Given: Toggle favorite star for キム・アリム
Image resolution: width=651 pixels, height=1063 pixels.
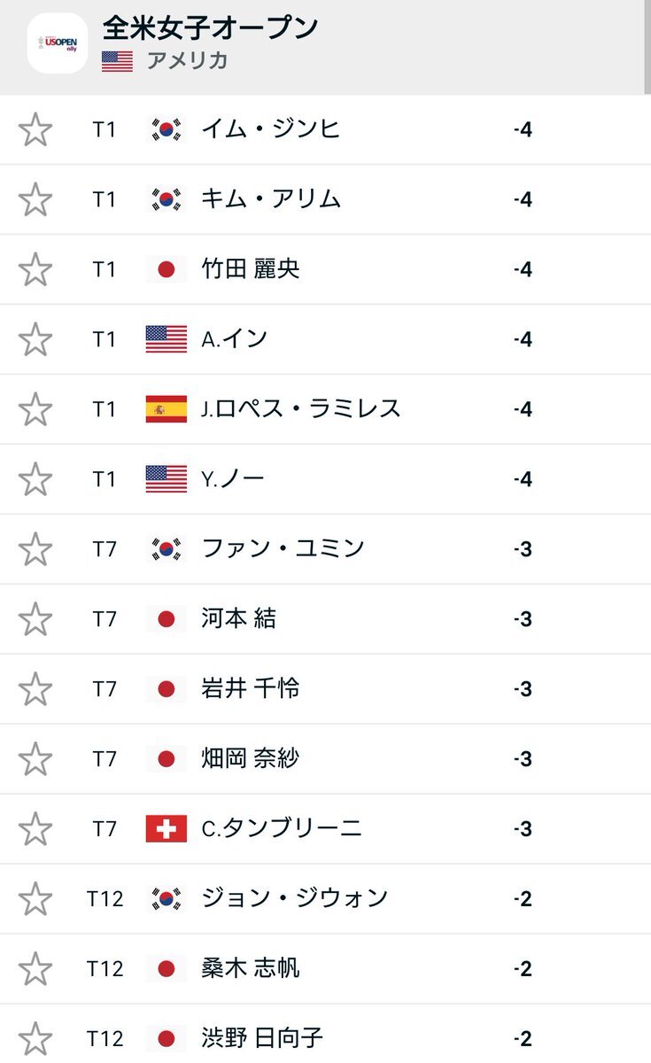Looking at the screenshot, I should pyautogui.click(x=35, y=199).
